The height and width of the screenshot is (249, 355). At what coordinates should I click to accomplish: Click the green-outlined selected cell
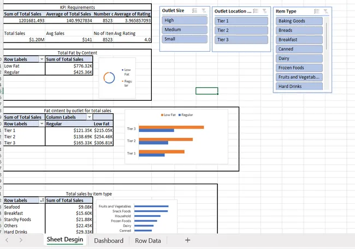click(206, 91)
